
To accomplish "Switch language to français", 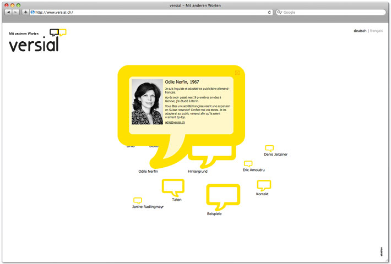I will [376, 31].
